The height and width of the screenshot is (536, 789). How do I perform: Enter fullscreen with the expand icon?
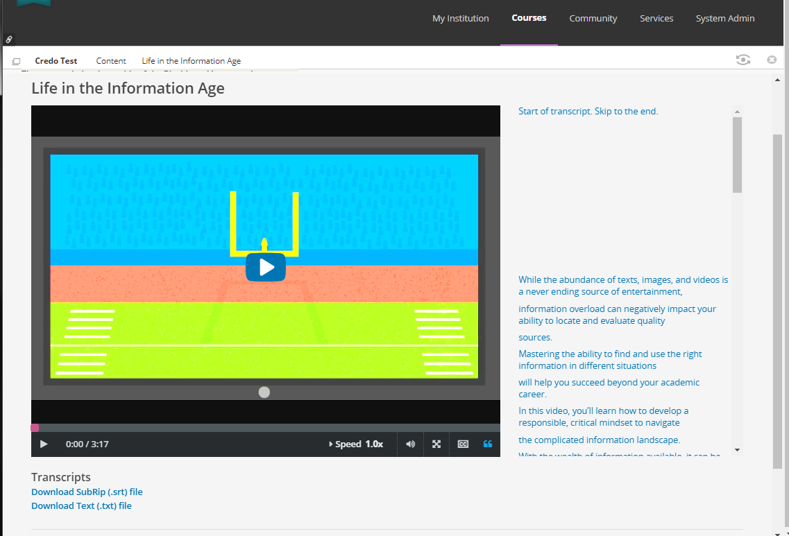pyautogui.click(x=436, y=444)
